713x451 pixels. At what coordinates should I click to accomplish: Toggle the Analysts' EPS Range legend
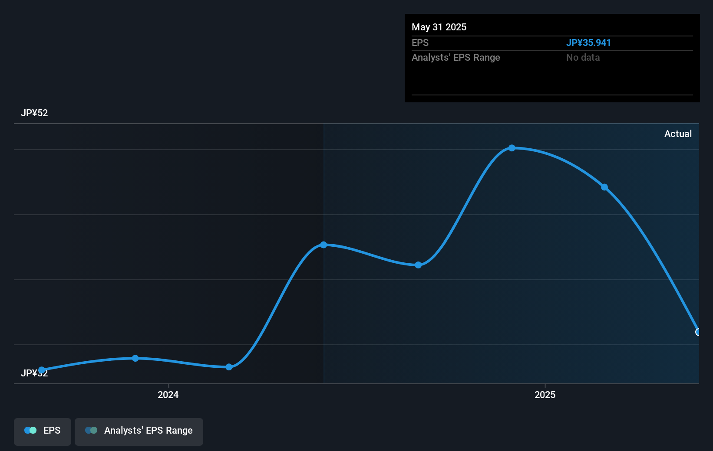[x=139, y=431]
